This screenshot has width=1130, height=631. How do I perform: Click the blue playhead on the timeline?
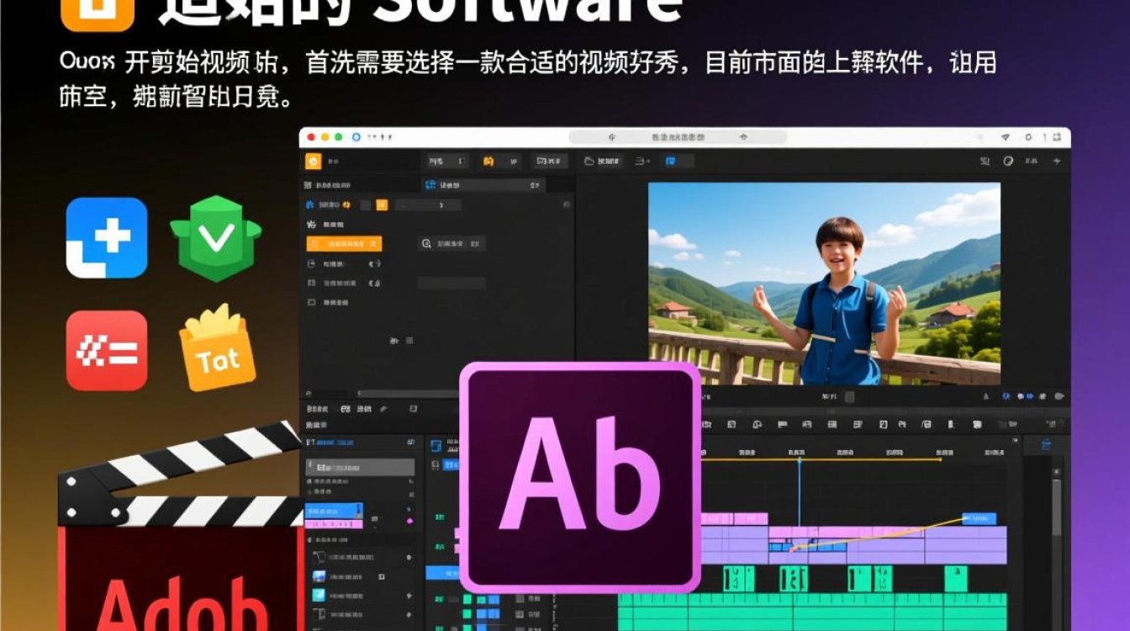(800, 492)
